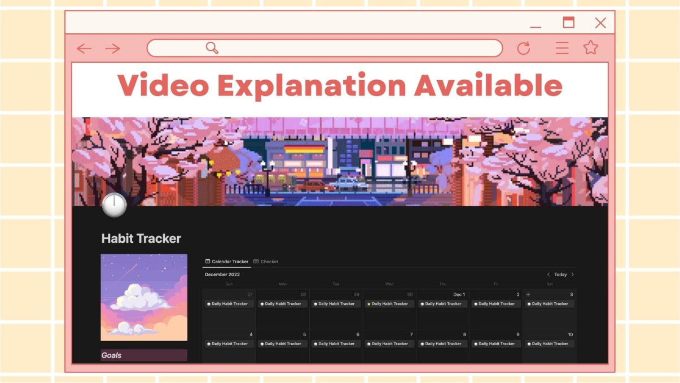Click the Video Explanation Available heading

tap(340, 86)
